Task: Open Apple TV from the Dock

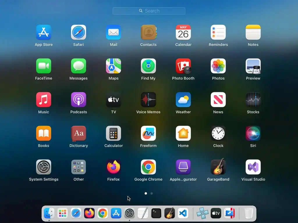Action: pyautogui.click(x=216, y=213)
